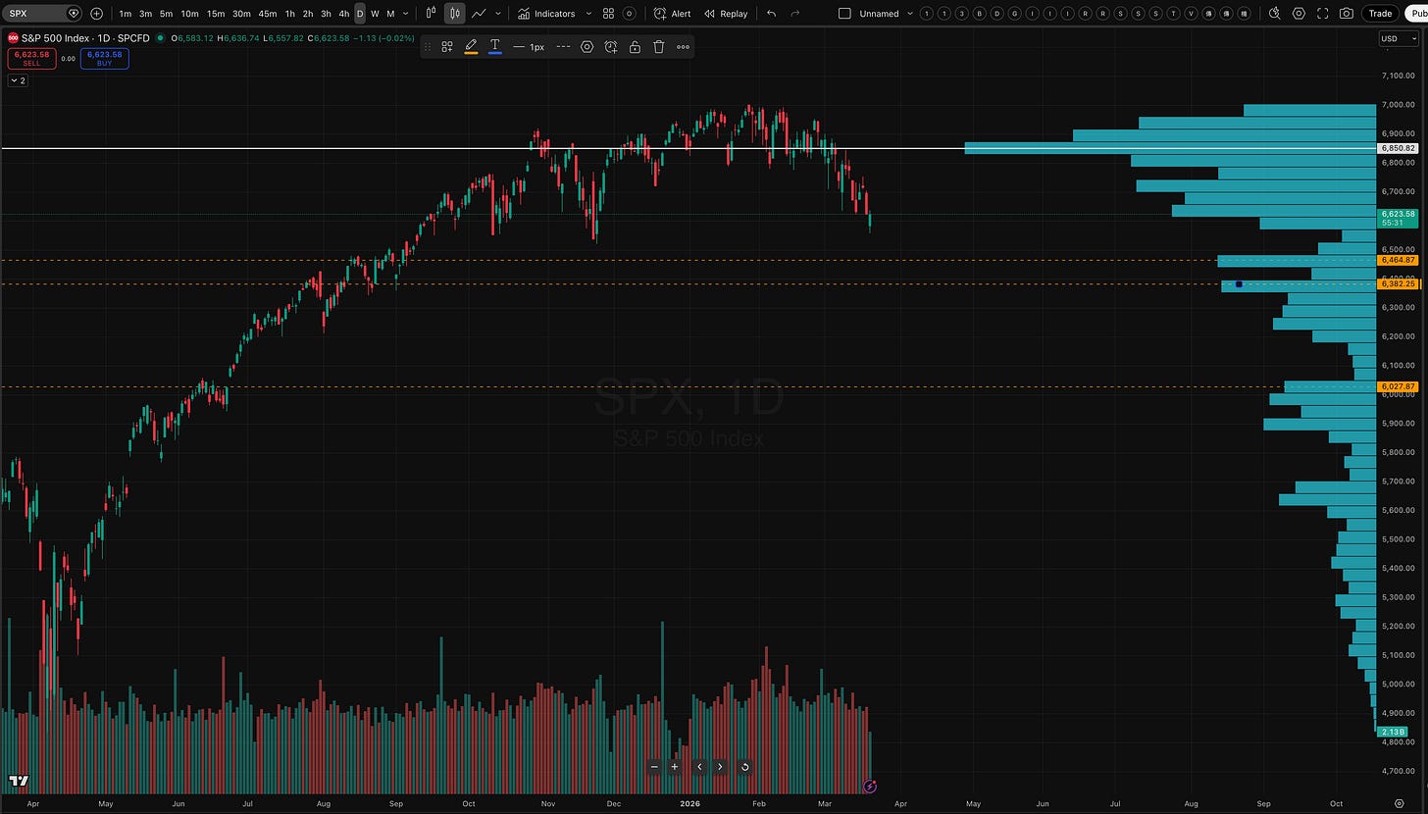Click the blue BUY 6,623.58 button

pos(104,58)
